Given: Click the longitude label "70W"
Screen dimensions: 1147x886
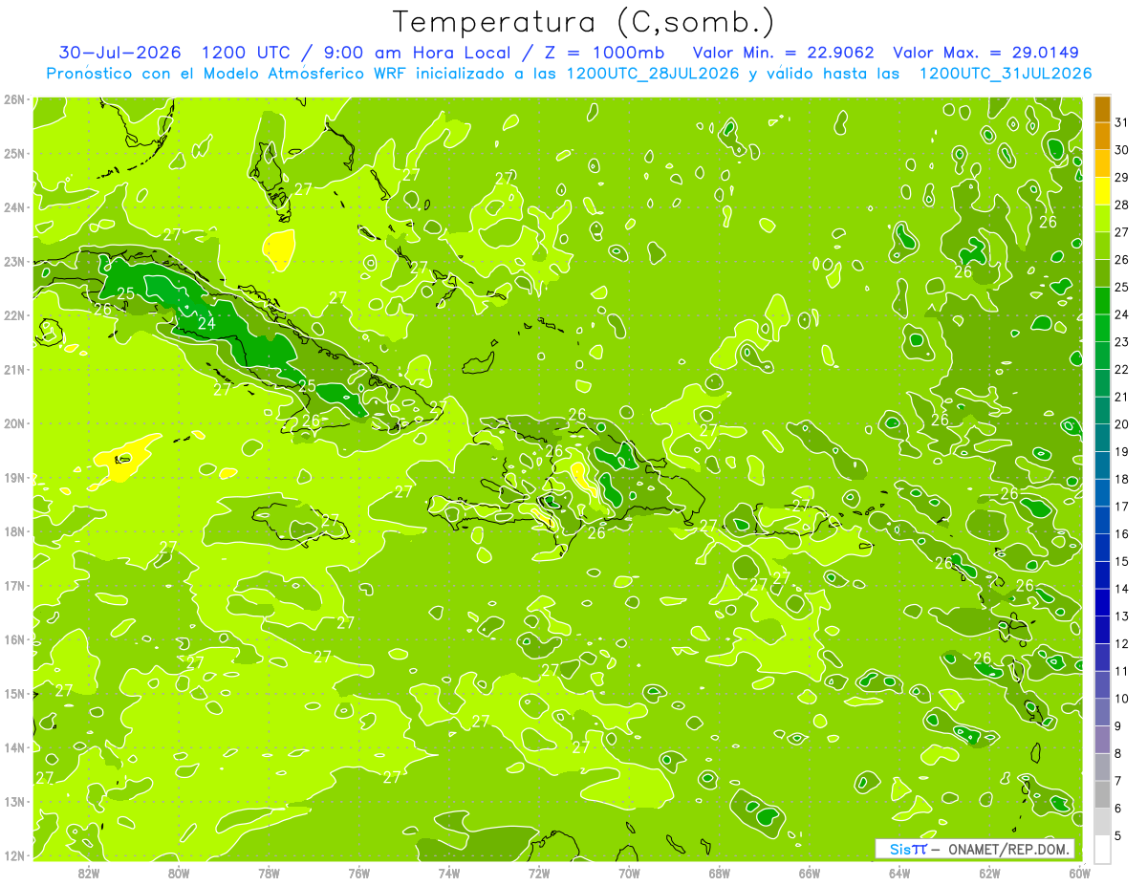Looking at the screenshot, I should [629, 873].
